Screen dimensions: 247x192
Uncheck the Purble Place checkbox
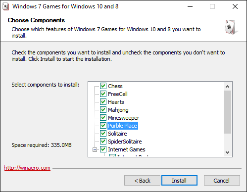(x=103, y=126)
